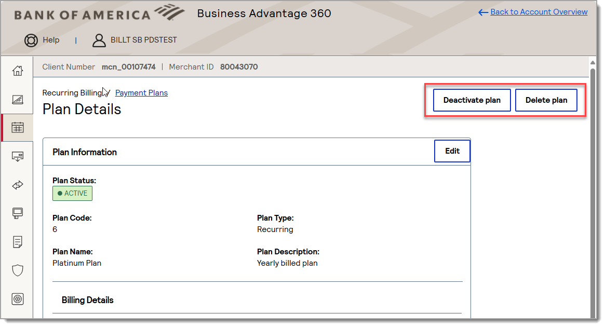Click the Bank of America logo
Screen dimensions: 605x327
100,13
